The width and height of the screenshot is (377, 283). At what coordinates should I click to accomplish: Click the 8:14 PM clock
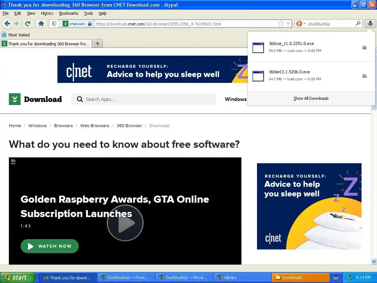363,277
